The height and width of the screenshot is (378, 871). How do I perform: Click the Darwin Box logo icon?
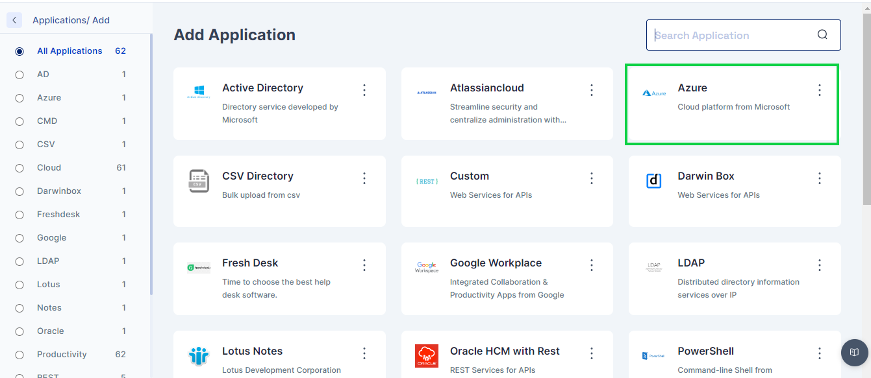click(x=653, y=181)
